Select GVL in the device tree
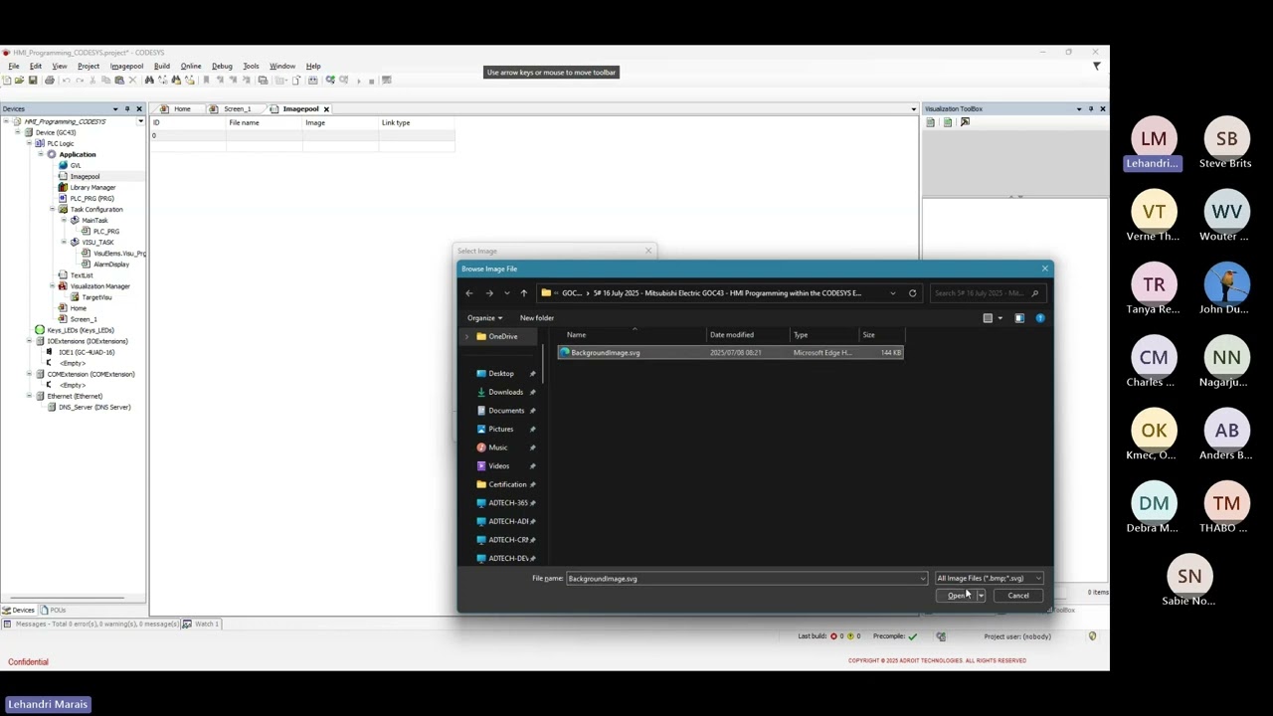Screen dimensions: 1273x716 pos(76,165)
